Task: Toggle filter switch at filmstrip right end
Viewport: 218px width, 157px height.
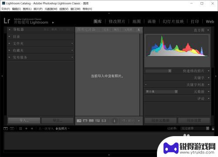Action: pyautogui.click(x=213, y=129)
